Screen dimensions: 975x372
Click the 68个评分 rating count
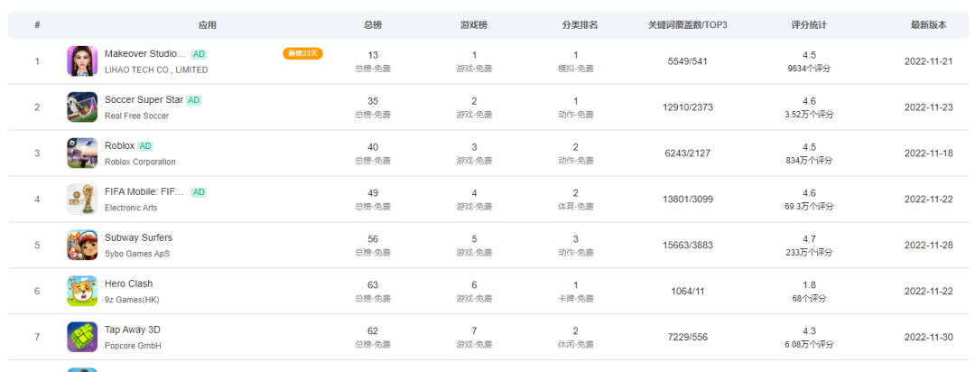pos(809,299)
